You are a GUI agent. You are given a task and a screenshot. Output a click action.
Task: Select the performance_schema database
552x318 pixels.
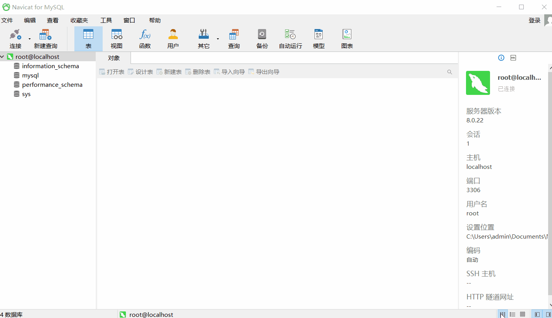point(52,84)
